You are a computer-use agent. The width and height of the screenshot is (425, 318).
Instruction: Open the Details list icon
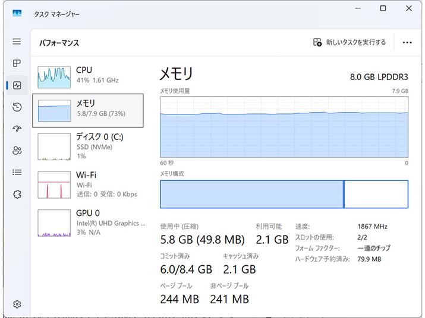pos(17,172)
